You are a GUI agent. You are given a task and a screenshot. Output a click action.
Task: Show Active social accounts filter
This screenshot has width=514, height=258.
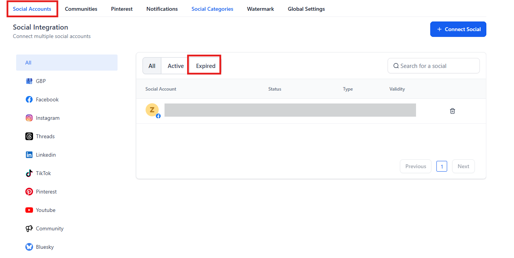(176, 66)
